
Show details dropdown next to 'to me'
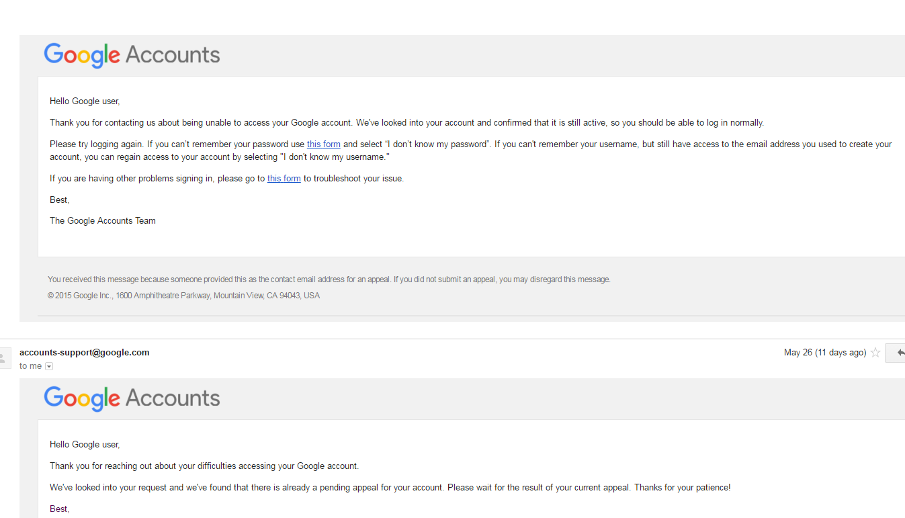click(x=49, y=366)
